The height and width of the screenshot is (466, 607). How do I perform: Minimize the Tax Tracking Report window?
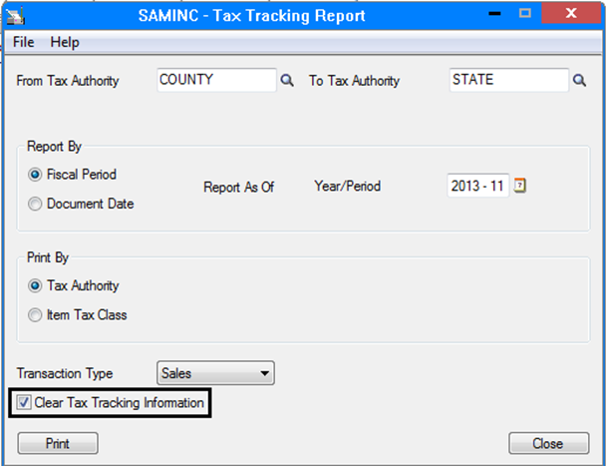pyautogui.click(x=490, y=15)
